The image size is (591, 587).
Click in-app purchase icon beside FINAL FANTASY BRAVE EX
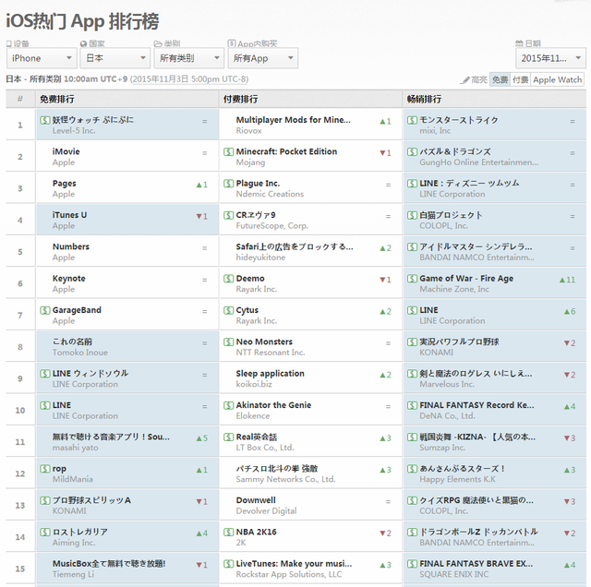412,564
